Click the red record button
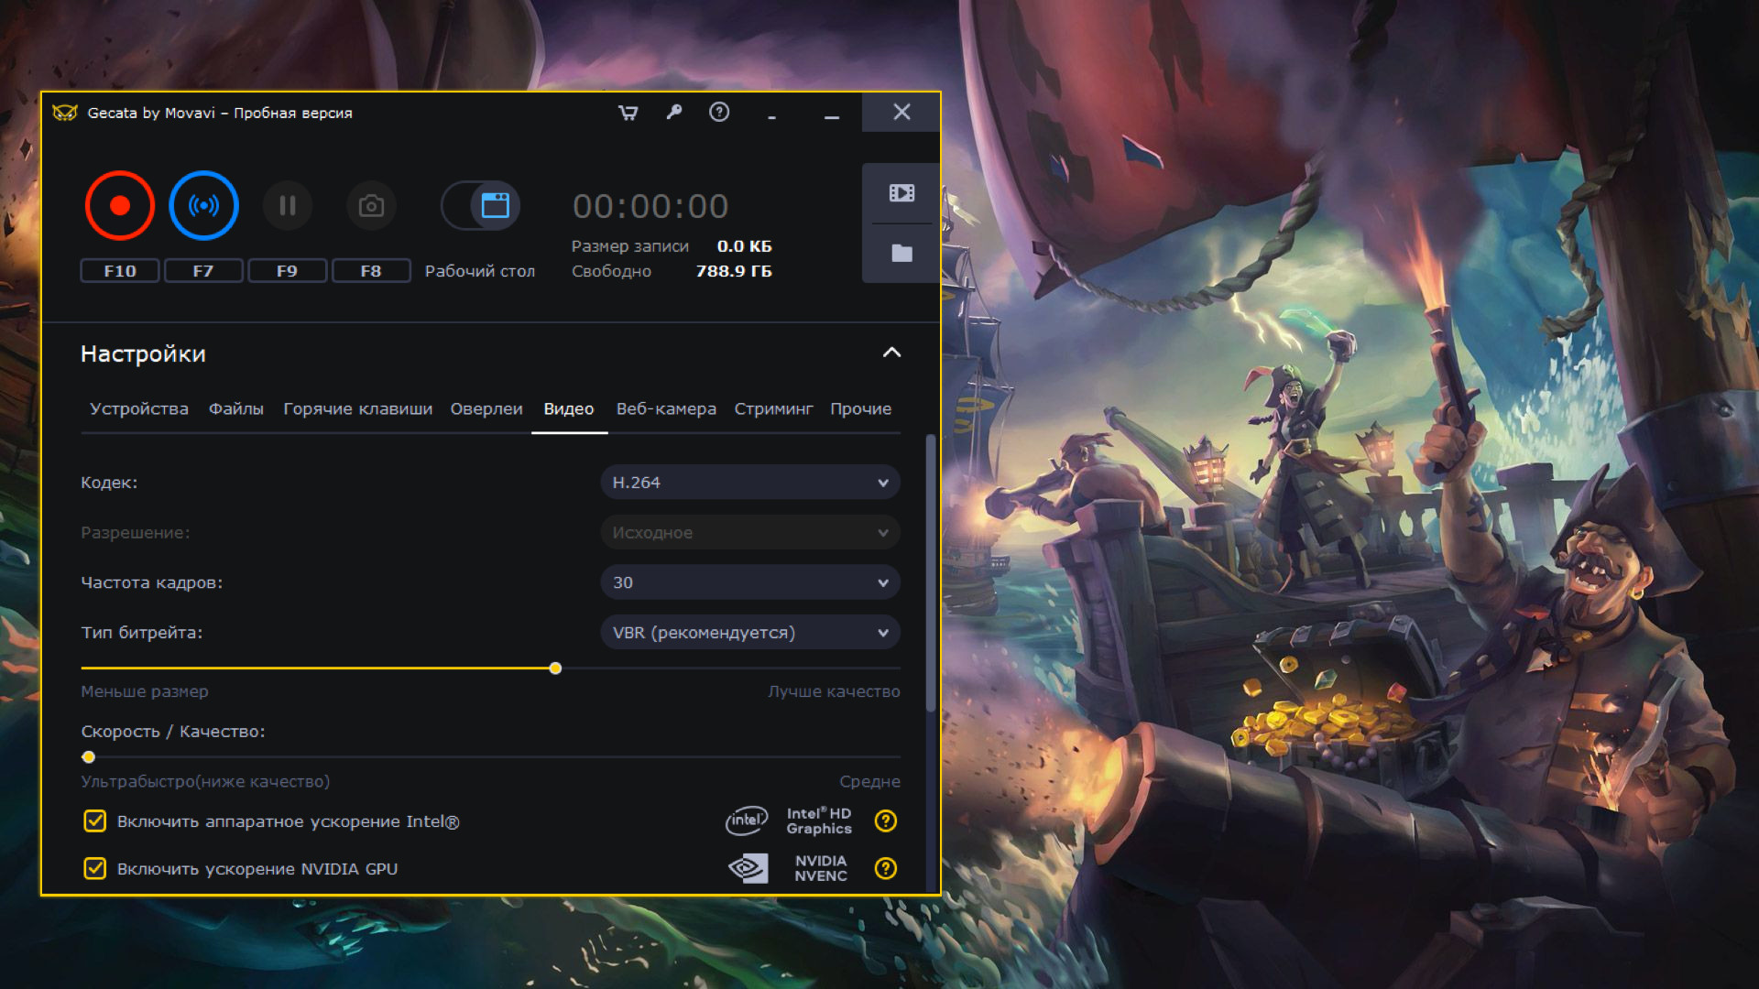1759x989 pixels. coord(120,205)
